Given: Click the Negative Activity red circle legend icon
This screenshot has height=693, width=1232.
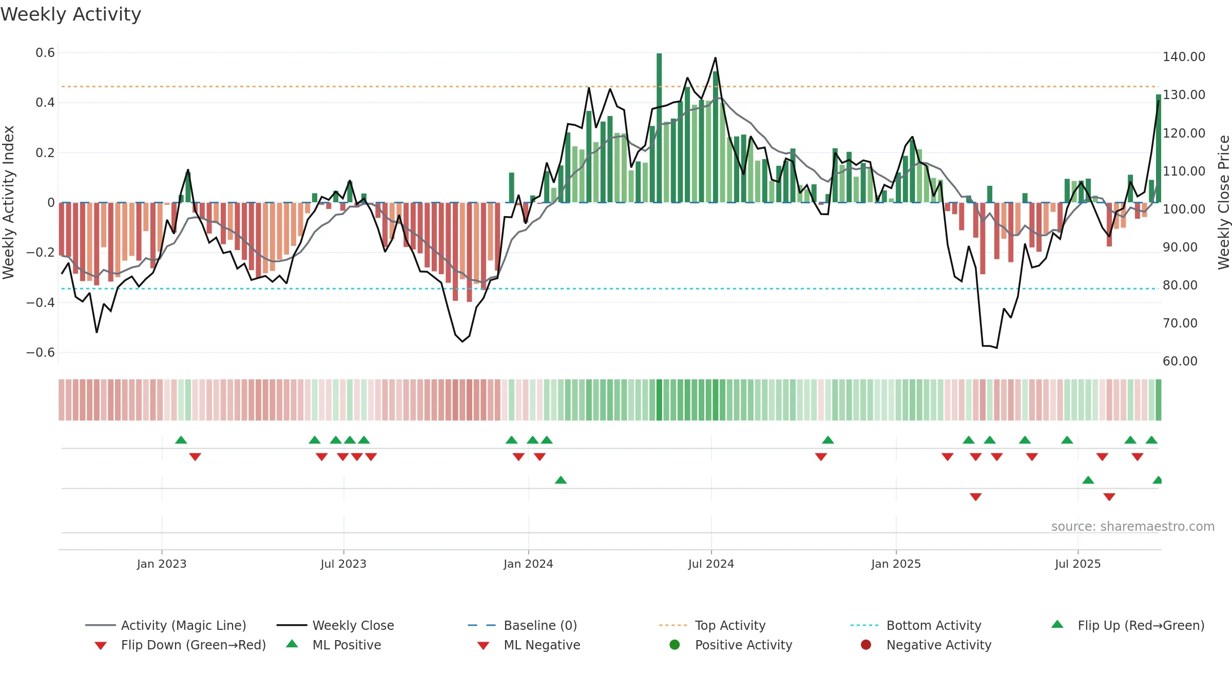Looking at the screenshot, I should tap(866, 645).
